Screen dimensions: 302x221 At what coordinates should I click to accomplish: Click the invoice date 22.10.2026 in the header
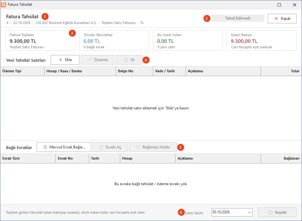click(x=22, y=23)
